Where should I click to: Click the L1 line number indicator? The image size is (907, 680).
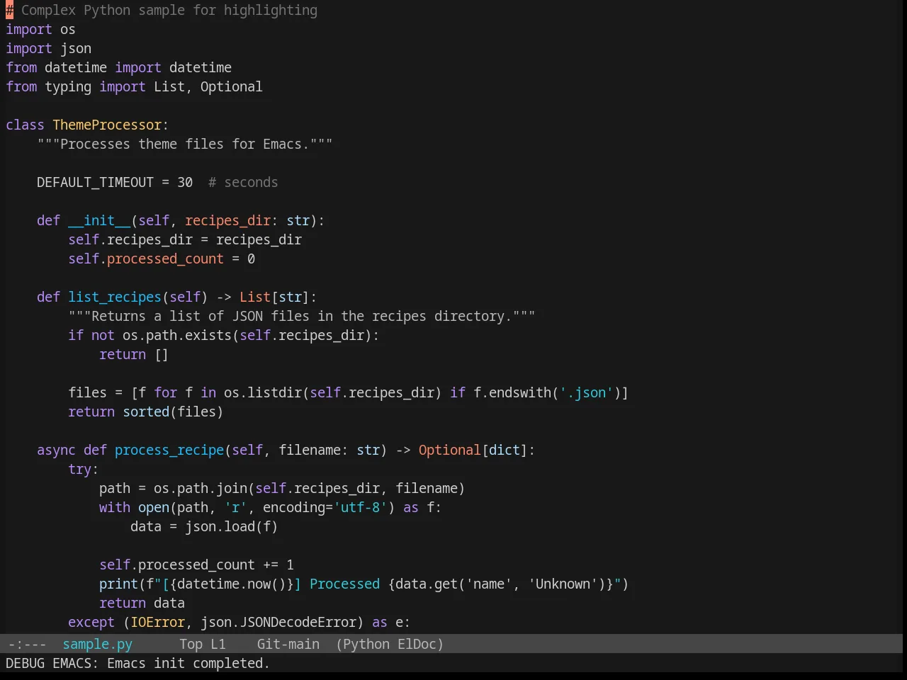click(x=218, y=644)
